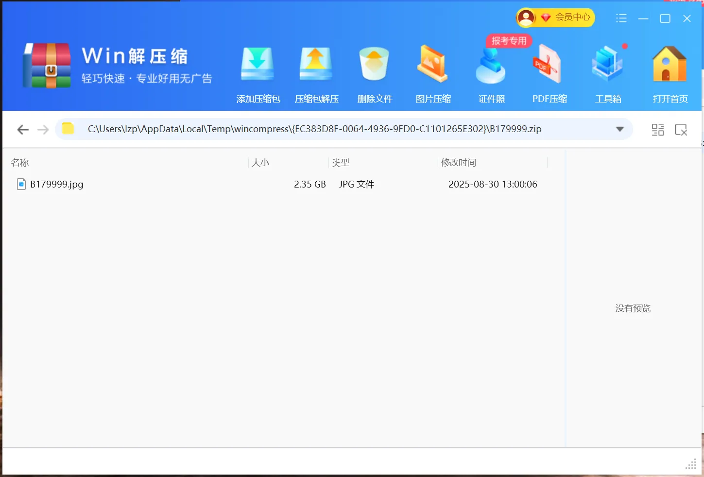Select the B179999.jpg file entry
Image resolution: width=704 pixels, height=477 pixels.
(x=56, y=184)
